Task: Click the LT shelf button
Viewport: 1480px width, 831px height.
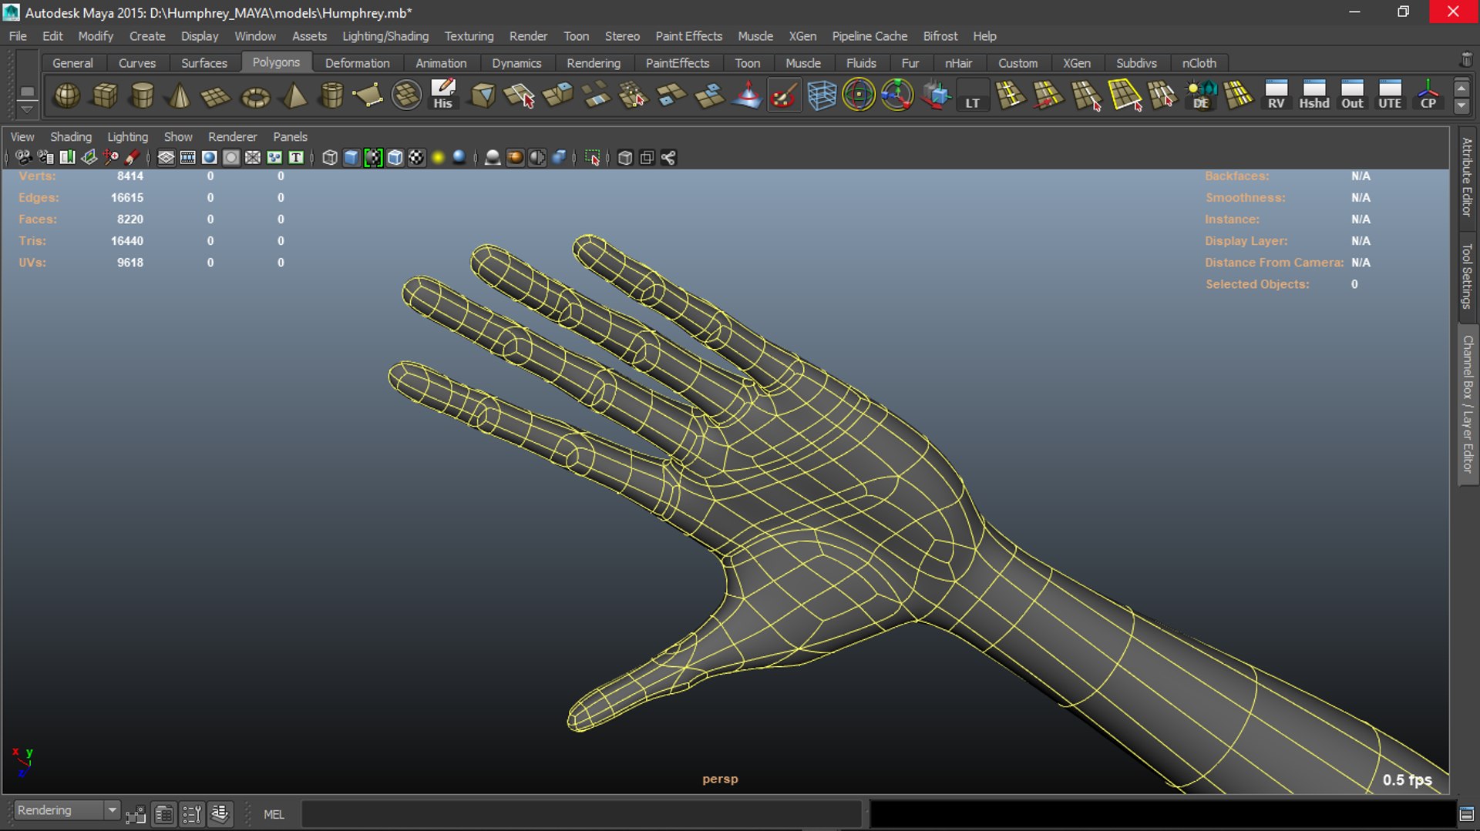Action: point(973,95)
